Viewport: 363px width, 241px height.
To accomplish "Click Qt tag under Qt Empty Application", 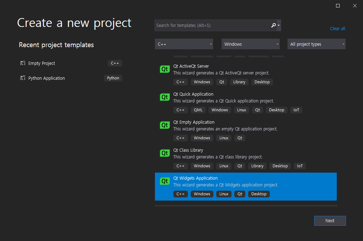I will [x=240, y=138].
